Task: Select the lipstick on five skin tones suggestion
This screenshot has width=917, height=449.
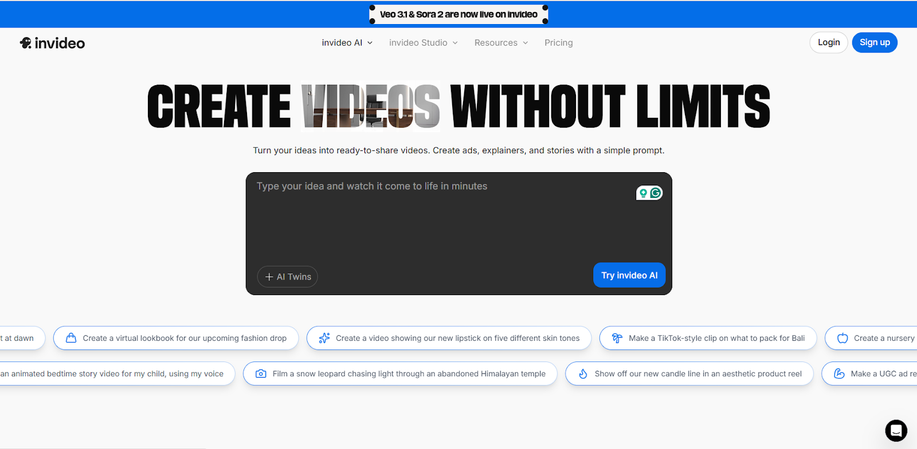Action: pos(449,338)
